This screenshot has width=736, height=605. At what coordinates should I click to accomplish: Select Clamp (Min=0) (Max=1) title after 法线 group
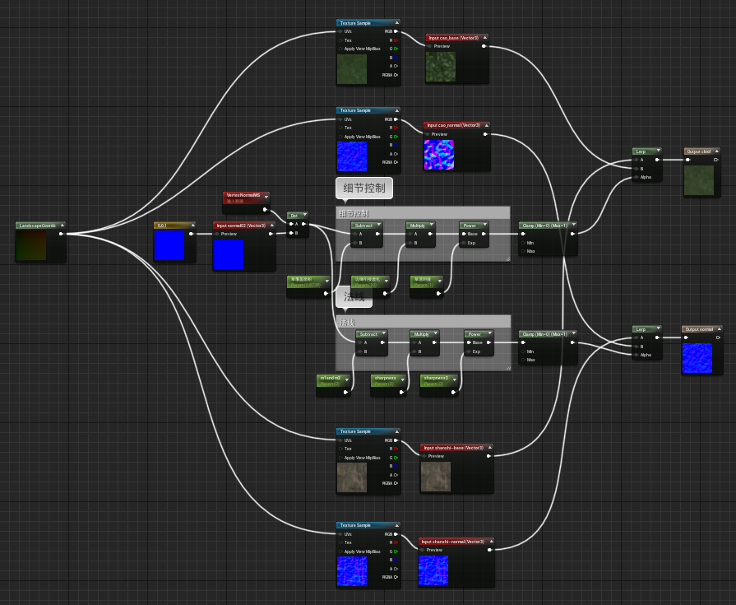click(545, 334)
